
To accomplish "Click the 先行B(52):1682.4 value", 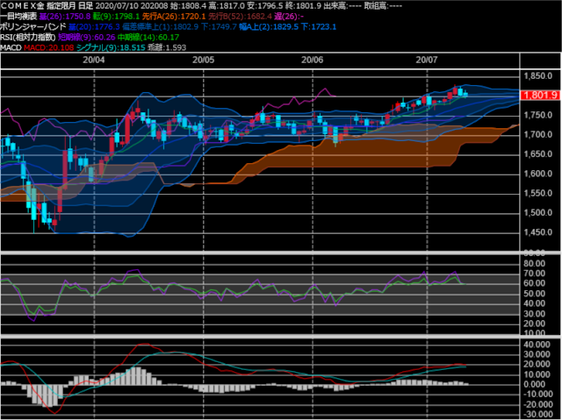I will pyautogui.click(x=240, y=16).
